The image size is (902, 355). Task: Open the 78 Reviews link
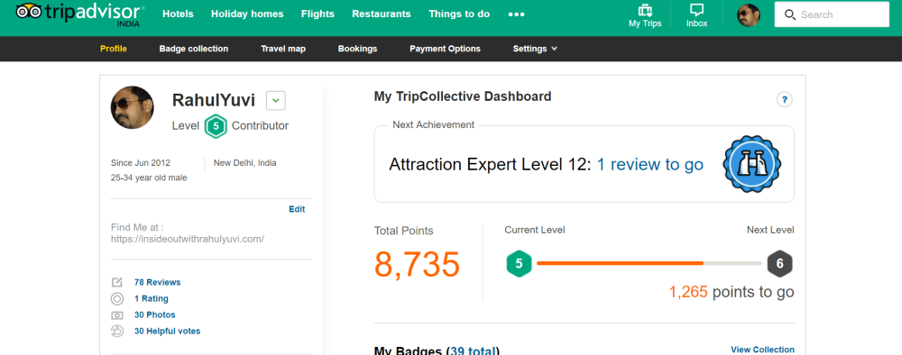coord(158,282)
